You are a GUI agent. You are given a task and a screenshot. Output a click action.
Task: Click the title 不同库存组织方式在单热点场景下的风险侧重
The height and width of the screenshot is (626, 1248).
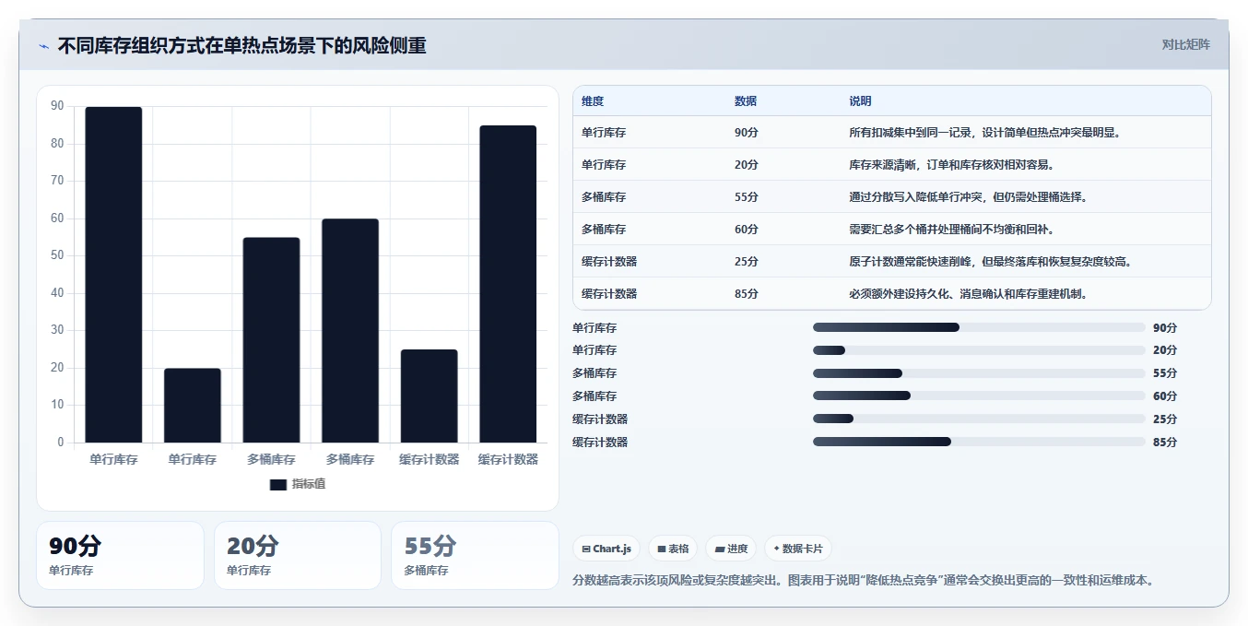[241, 45]
